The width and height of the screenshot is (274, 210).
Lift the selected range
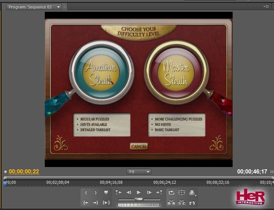click(171, 203)
